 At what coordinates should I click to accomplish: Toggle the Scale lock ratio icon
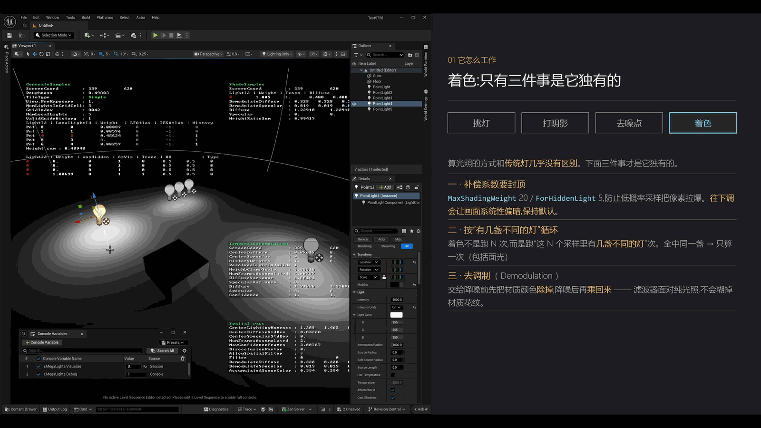384,277
